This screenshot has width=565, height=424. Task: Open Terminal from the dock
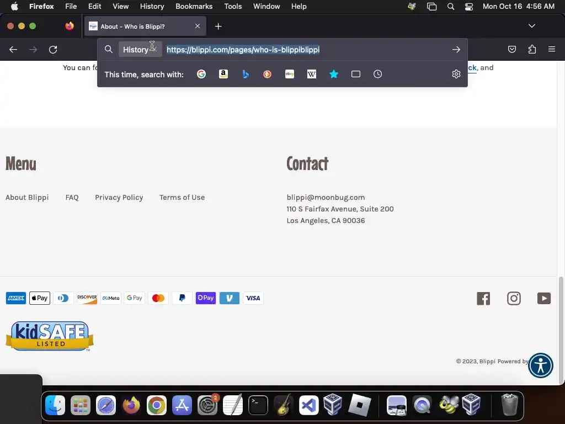pos(258,405)
